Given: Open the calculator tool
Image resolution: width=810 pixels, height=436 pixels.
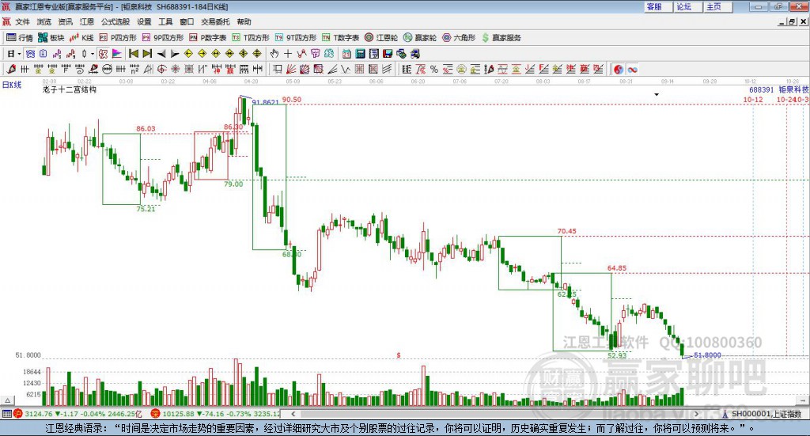Looking at the screenshot, I should (360, 53).
